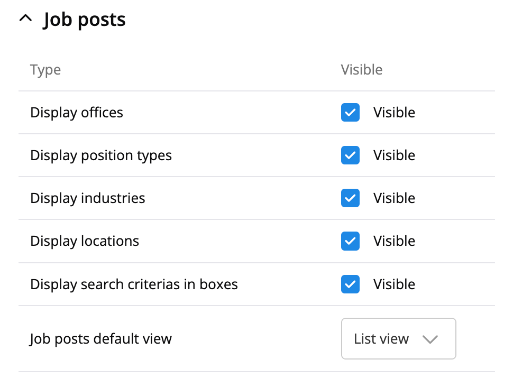This screenshot has width=513, height=387.
Task: Untick the Display locations checkbox
Action: coord(350,241)
